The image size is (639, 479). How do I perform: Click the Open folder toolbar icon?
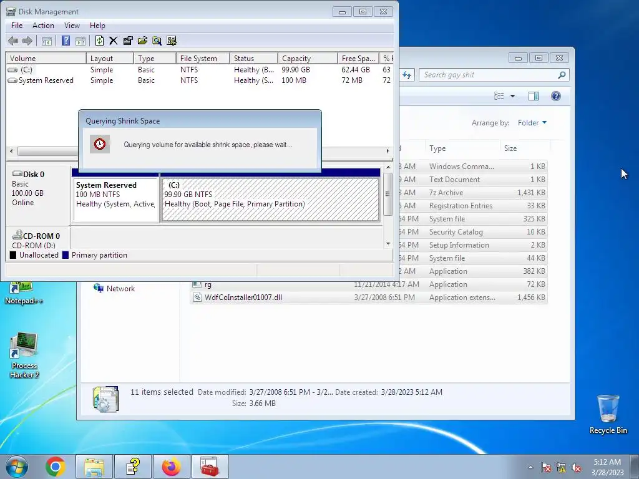pos(143,41)
